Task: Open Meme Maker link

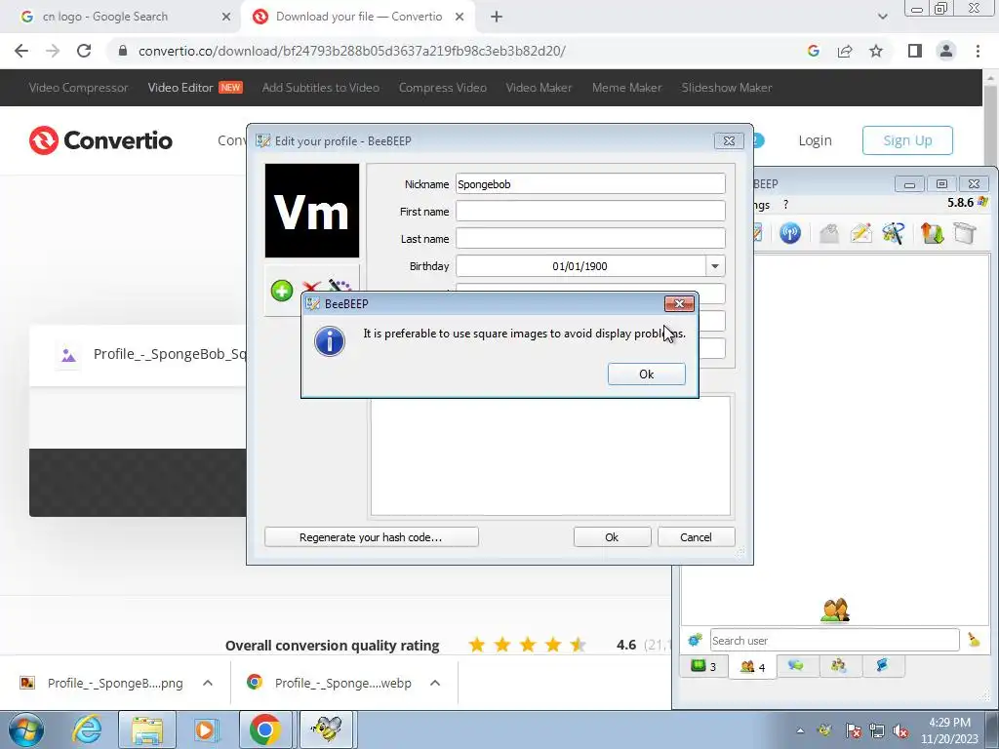Action: point(627,87)
